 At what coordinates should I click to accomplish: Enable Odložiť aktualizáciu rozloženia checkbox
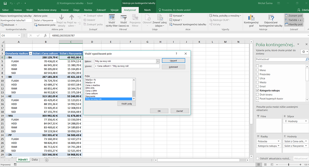(x=258, y=159)
